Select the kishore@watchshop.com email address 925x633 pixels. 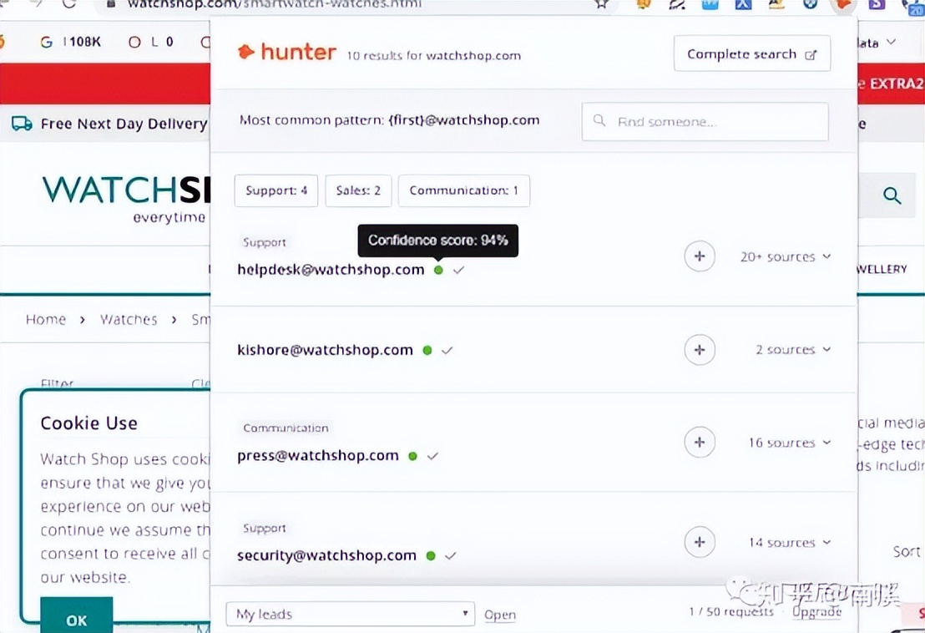pyautogui.click(x=325, y=350)
